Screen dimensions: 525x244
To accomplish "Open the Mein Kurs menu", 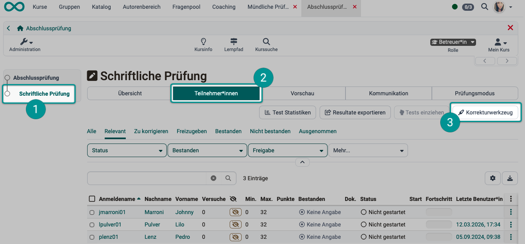I will click(499, 45).
